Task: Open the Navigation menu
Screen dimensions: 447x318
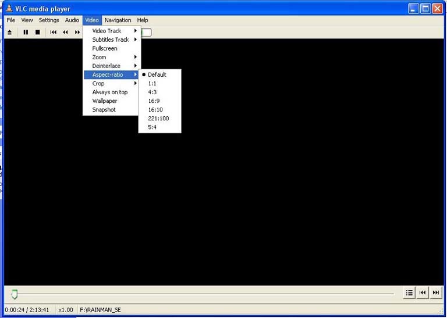Action: coord(118,20)
